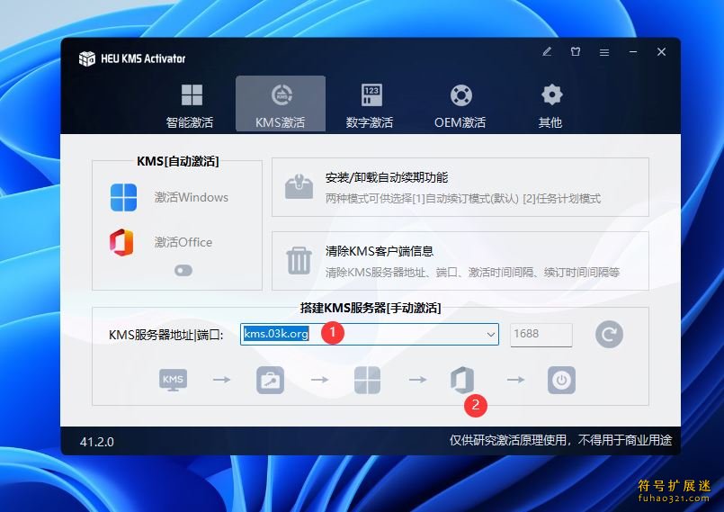Click the pencil edit icon in title bar
The image size is (724, 512).
click(547, 52)
